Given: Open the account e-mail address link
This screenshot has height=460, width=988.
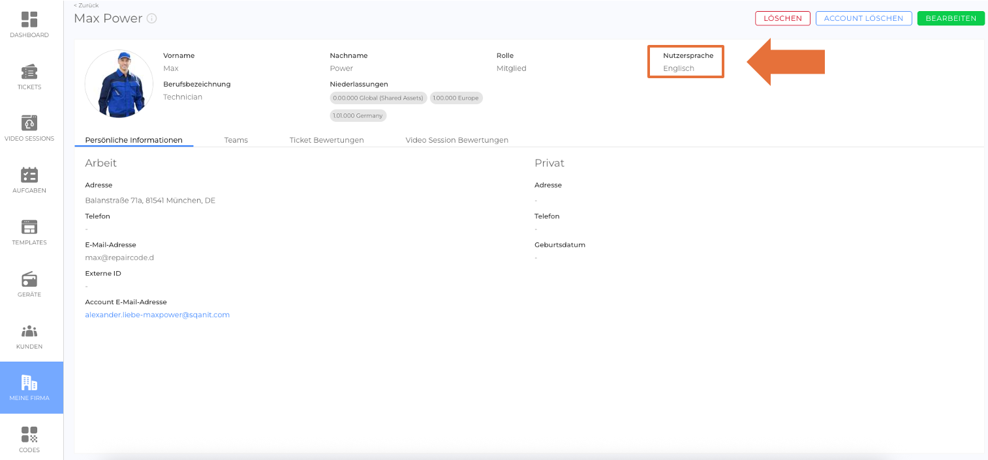Looking at the screenshot, I should (157, 315).
